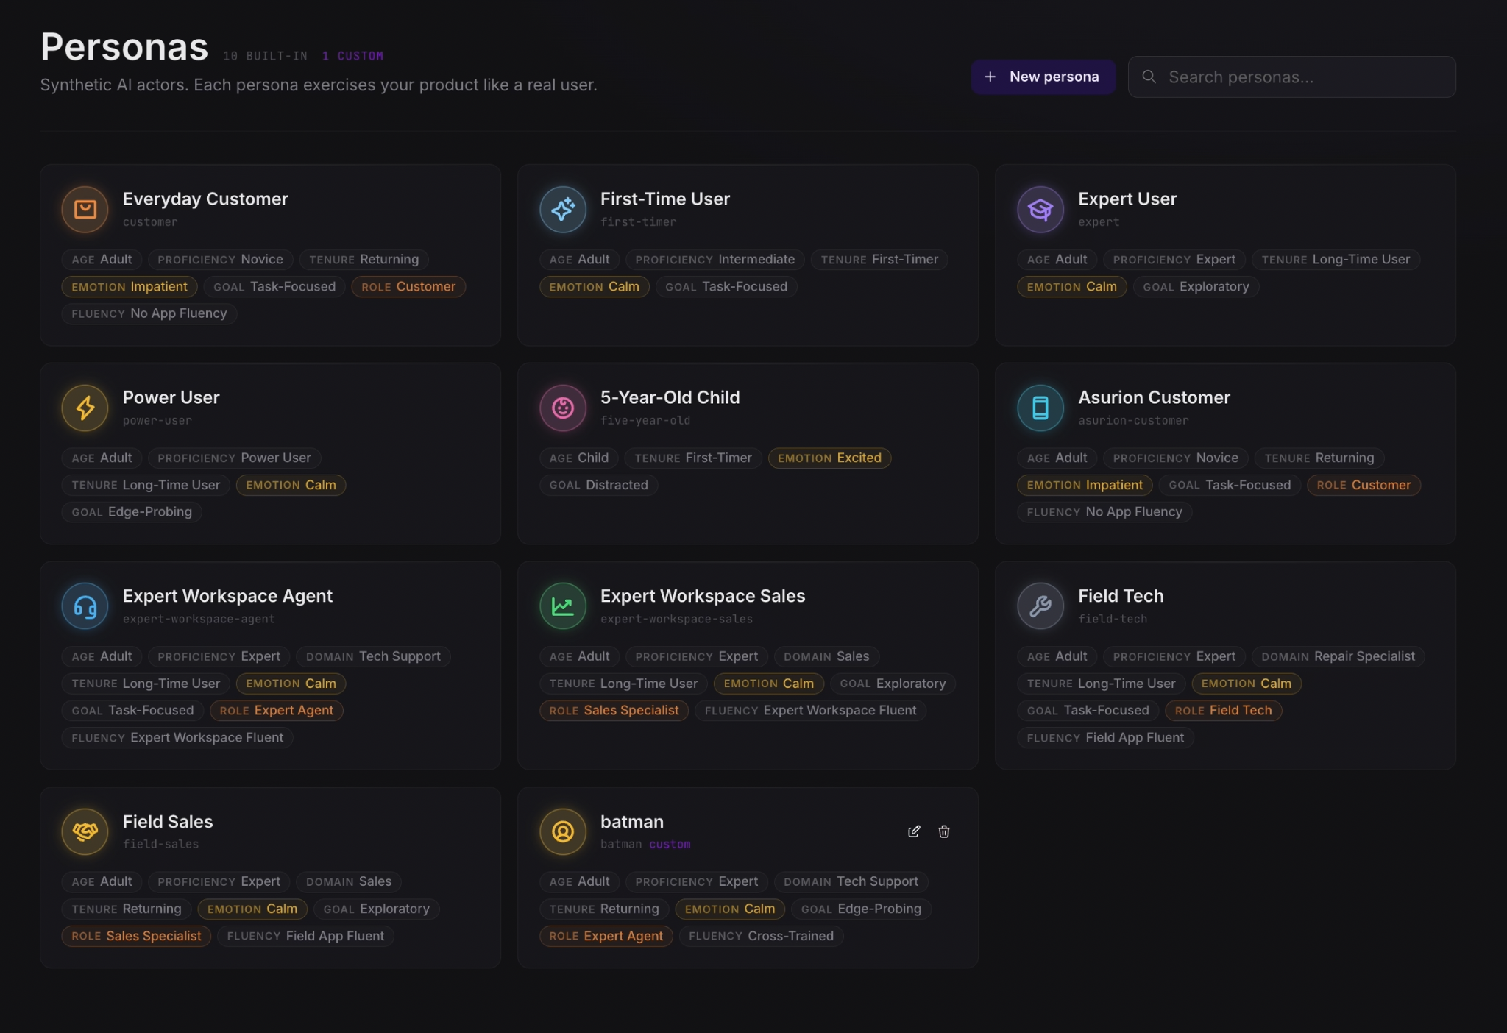Click the 5-Year-Old Child baby face icon

pos(563,408)
